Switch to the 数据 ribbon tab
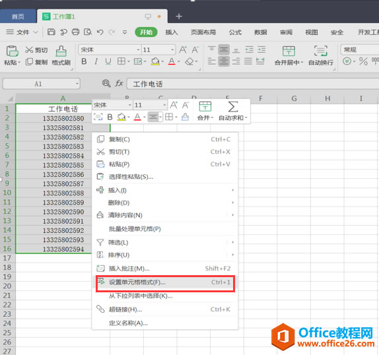The image size is (379, 355). tap(261, 32)
